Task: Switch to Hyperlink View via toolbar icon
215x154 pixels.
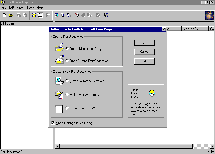Action: click(34, 15)
